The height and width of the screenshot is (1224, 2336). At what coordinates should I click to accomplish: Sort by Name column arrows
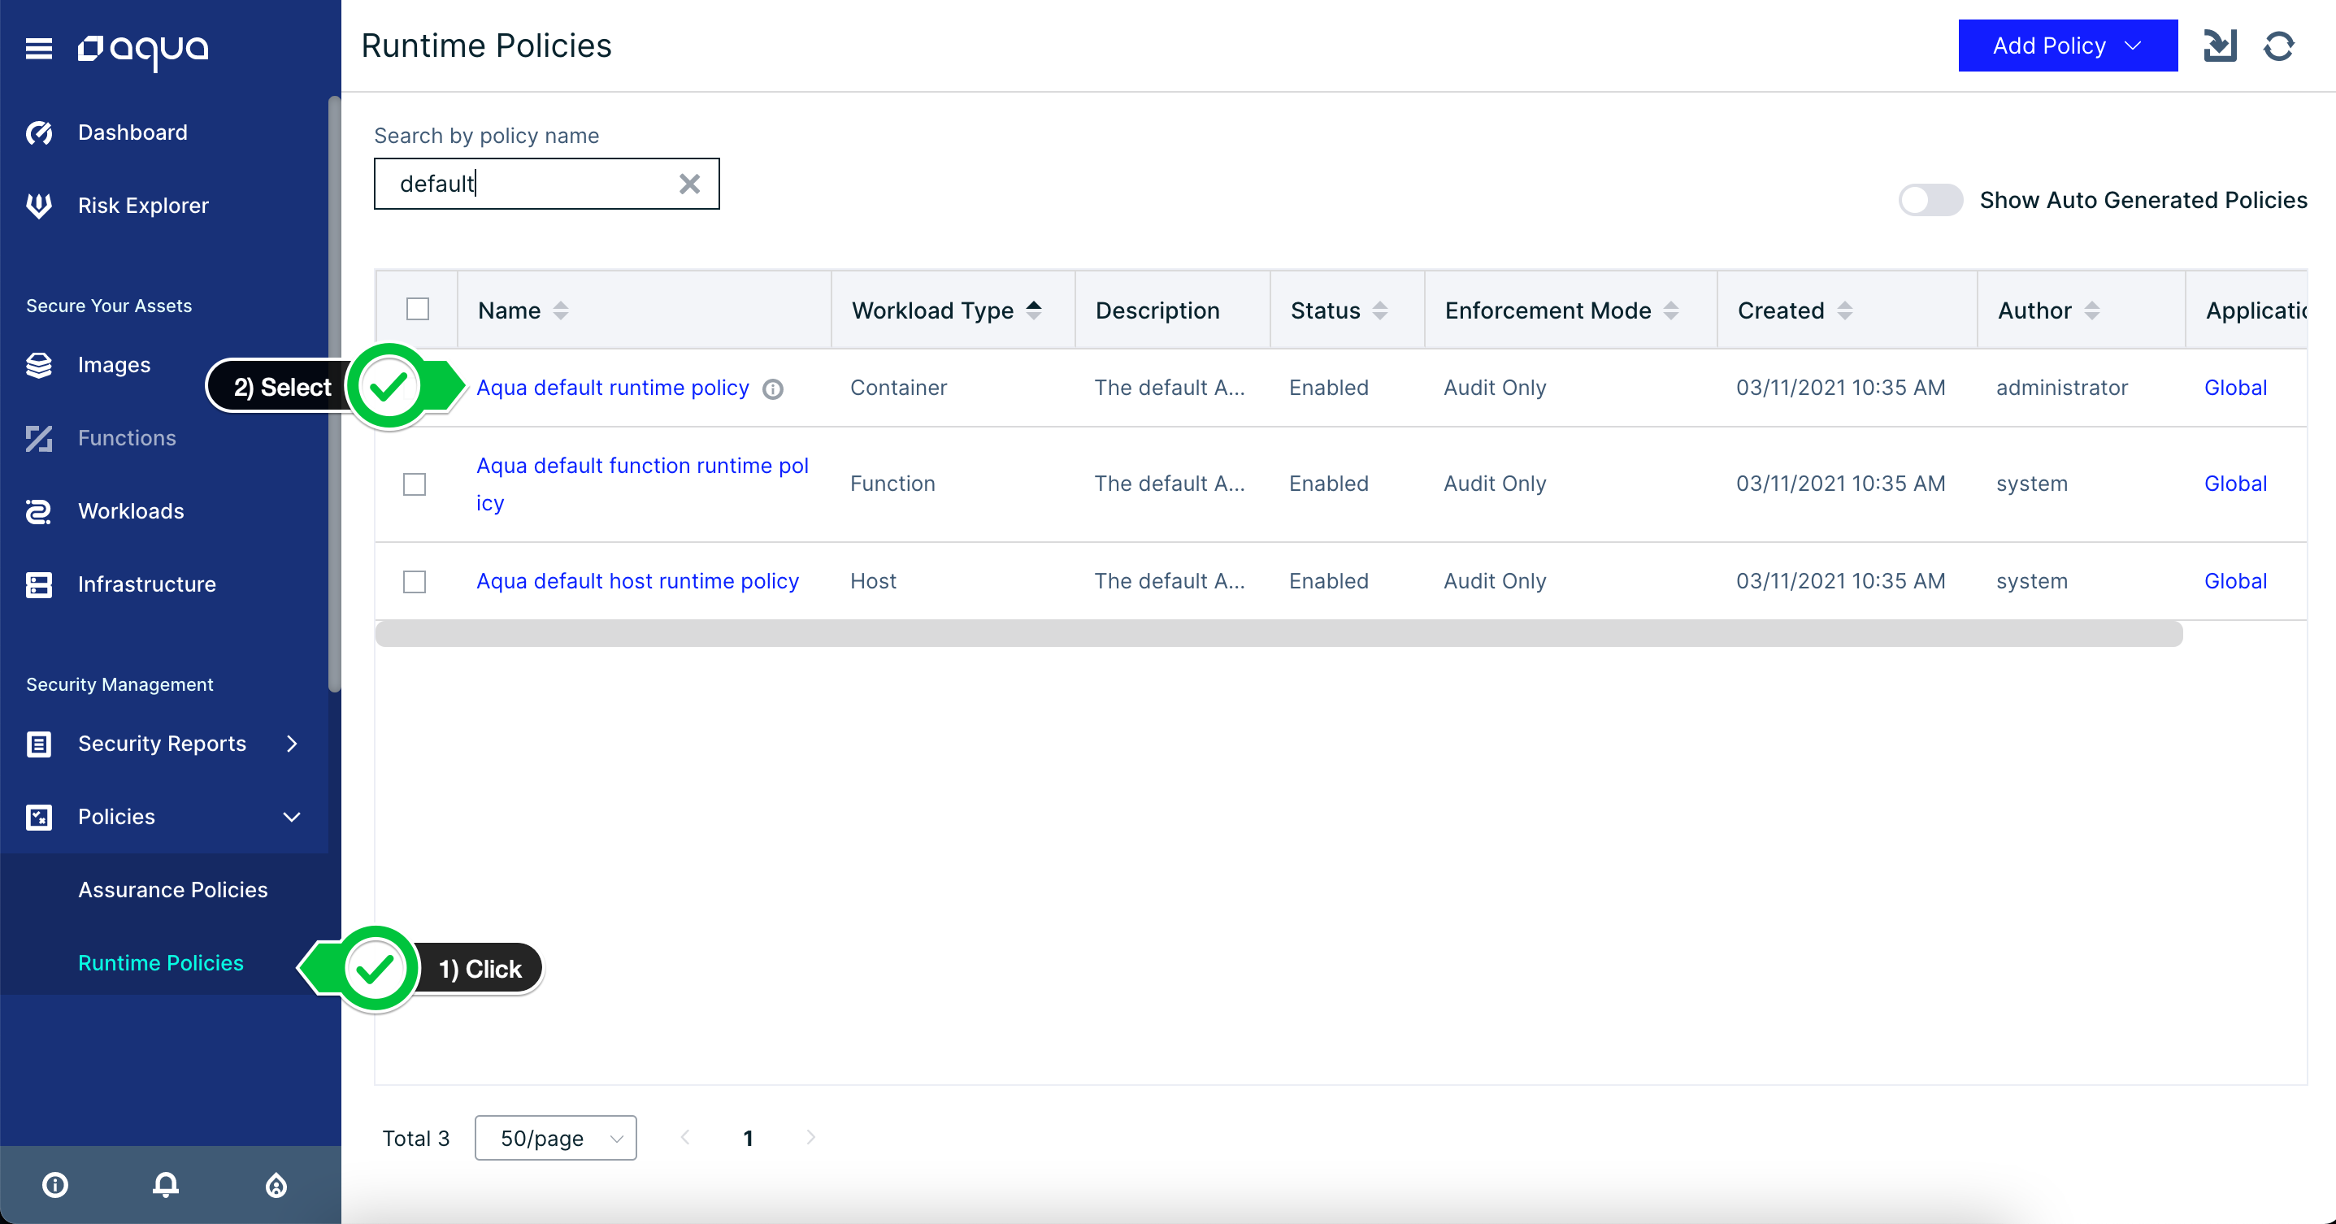point(560,311)
